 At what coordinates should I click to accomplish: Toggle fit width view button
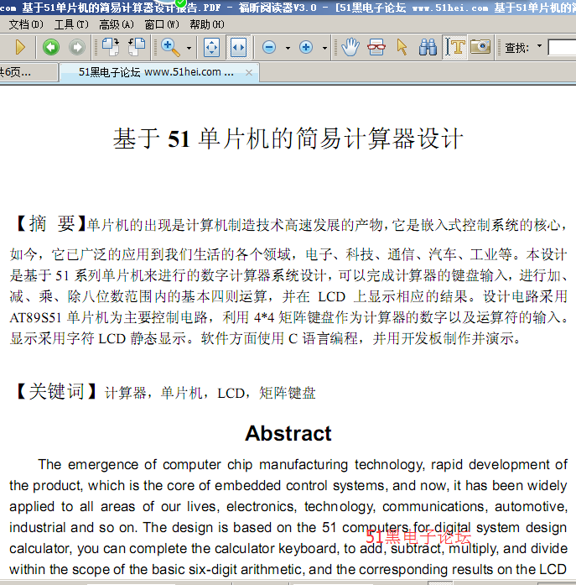[238, 47]
